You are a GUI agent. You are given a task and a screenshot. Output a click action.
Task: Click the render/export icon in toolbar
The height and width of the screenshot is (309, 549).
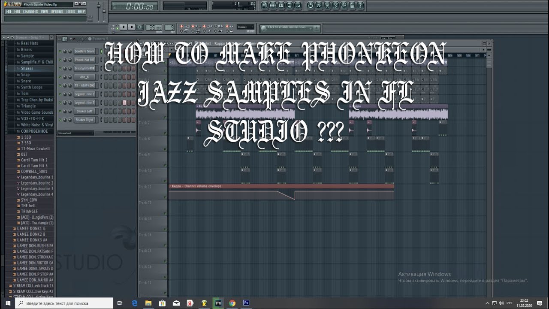(328, 6)
